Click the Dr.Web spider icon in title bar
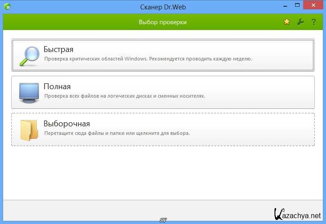This screenshot has height=224, width=326. [x=7, y=7]
